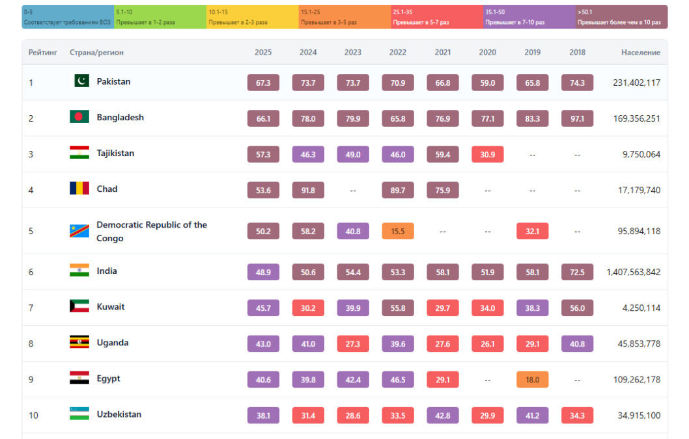Open the Uzbekistan country link
Viewport: 689px width, 439px height.
click(119, 414)
